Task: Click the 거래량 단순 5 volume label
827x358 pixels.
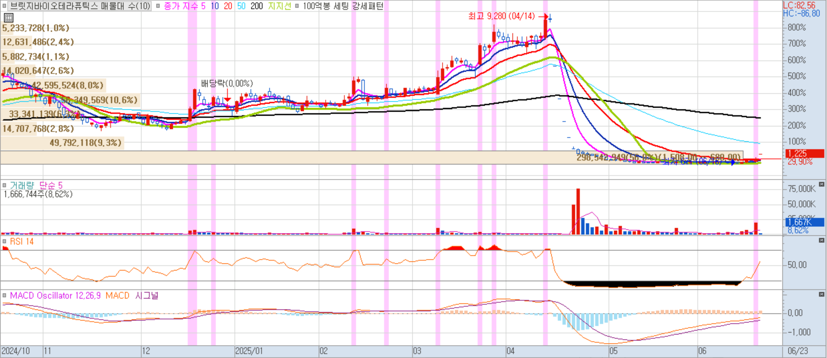Action: (36, 185)
